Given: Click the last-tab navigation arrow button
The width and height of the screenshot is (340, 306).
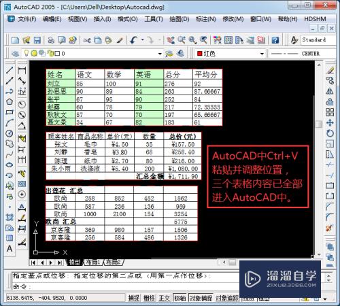Looking at the screenshot, I should point(59,262).
